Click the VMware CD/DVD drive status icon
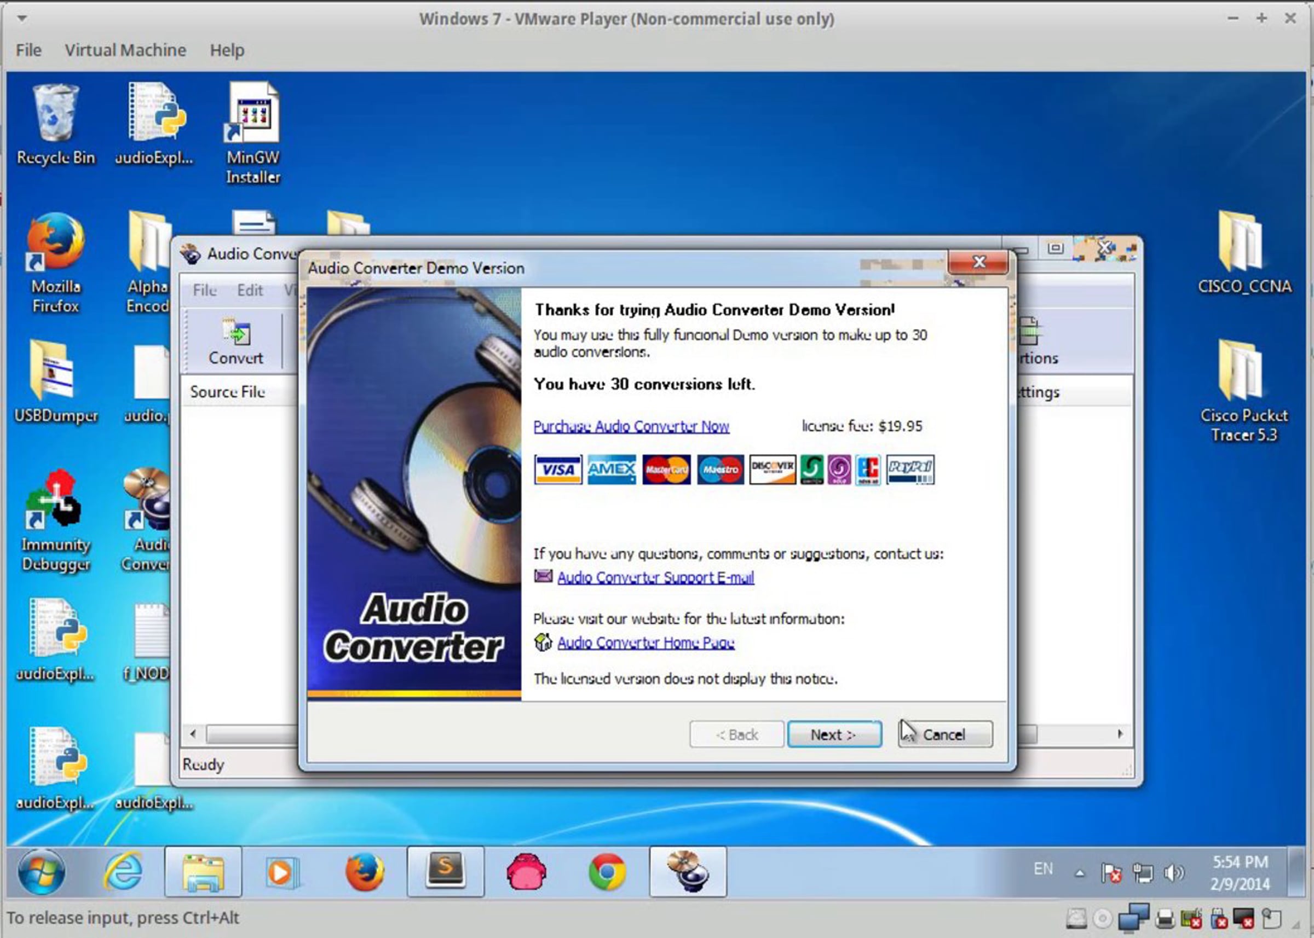This screenshot has height=938, width=1314. (1103, 918)
